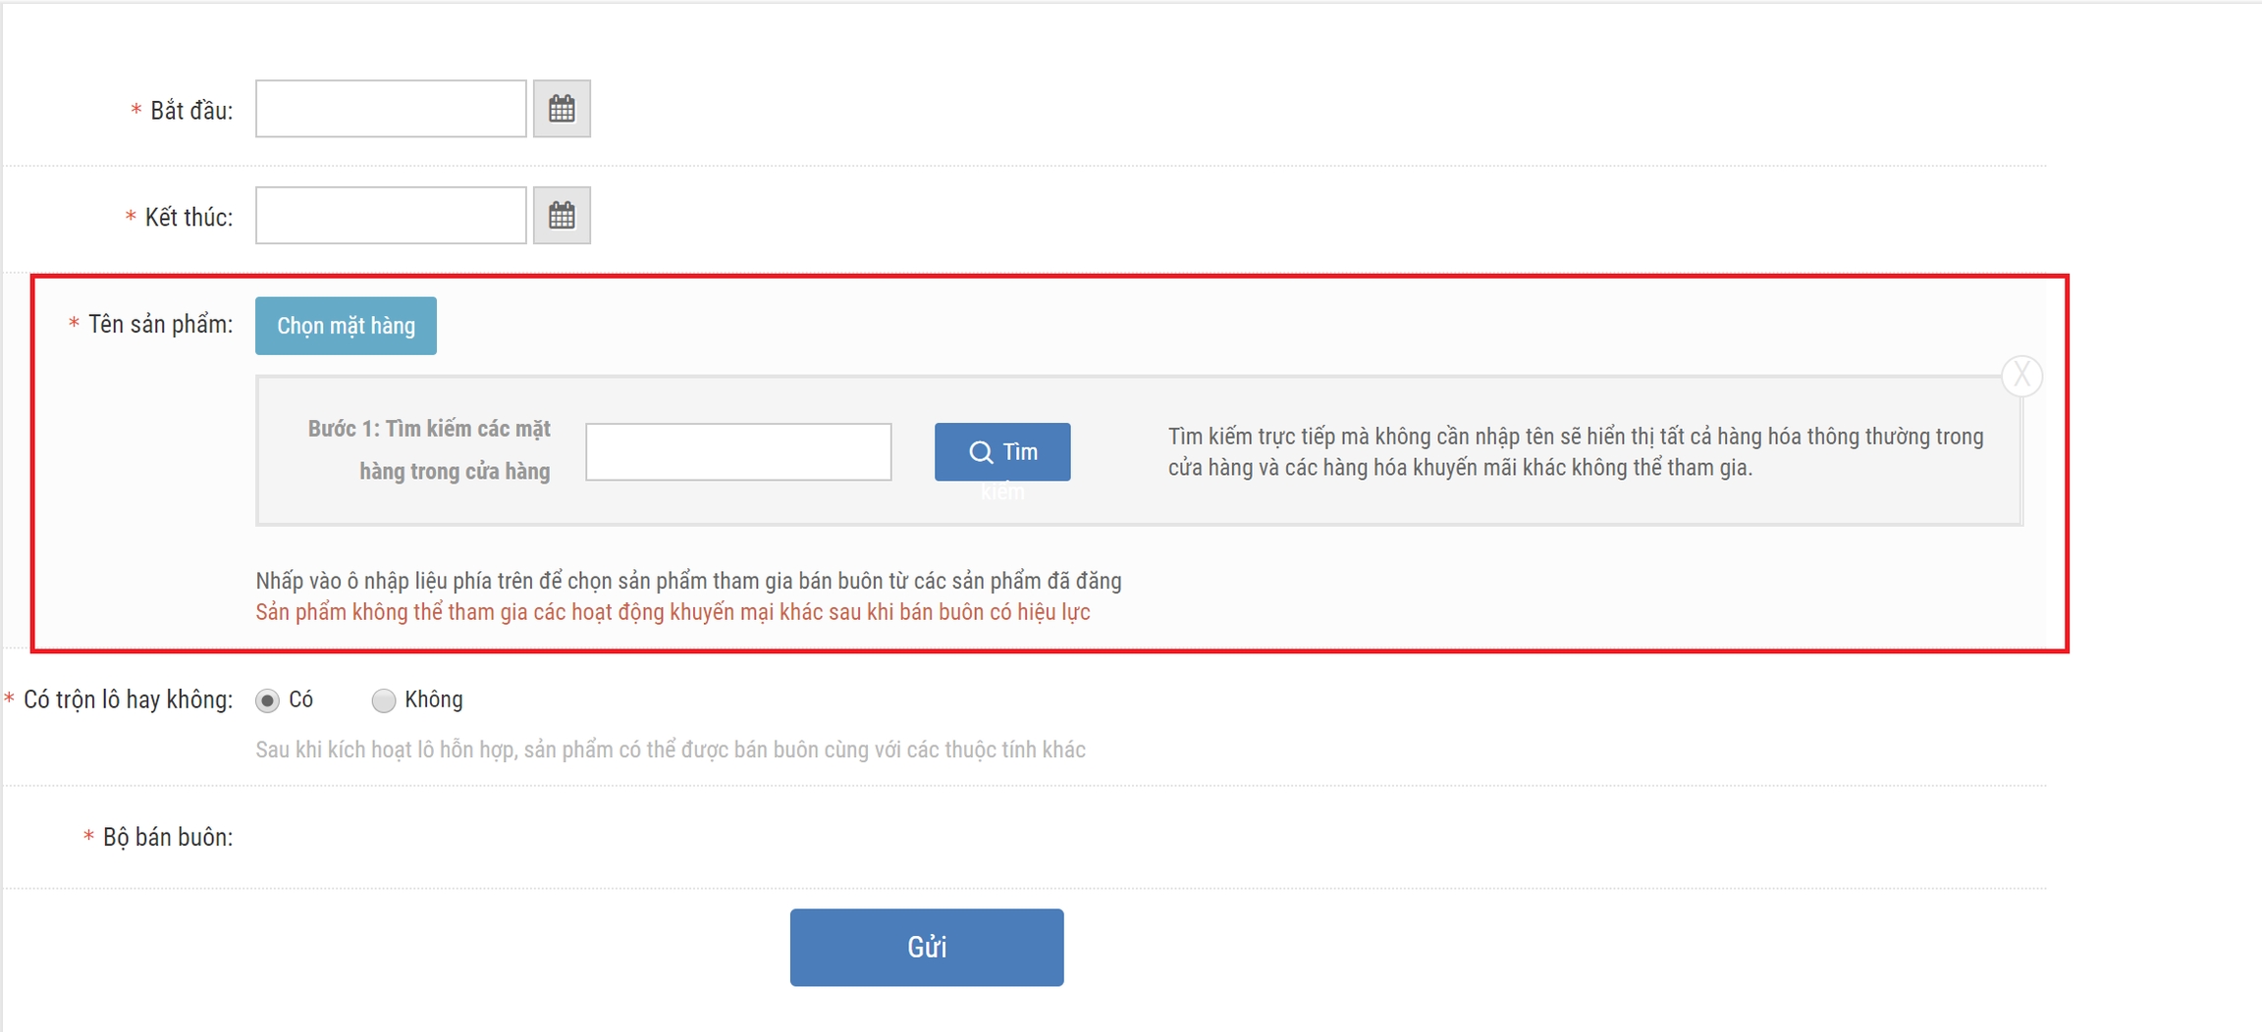Open the calendar picker for Bắt đầu
Image resolution: width=2262 pixels, height=1032 pixels.
point(562,109)
